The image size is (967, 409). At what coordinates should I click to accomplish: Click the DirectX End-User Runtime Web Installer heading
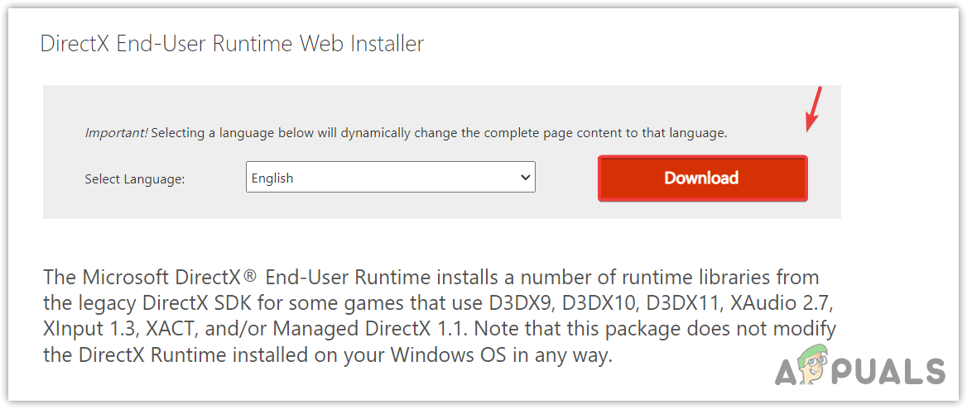pyautogui.click(x=232, y=44)
